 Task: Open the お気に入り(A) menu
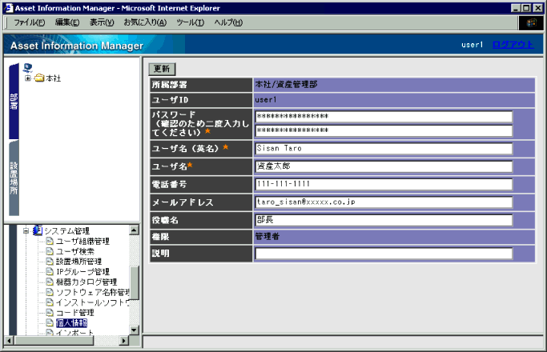(x=145, y=22)
